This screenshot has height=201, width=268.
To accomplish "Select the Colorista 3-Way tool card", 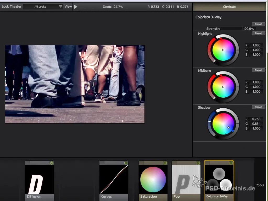I will click(x=219, y=180).
